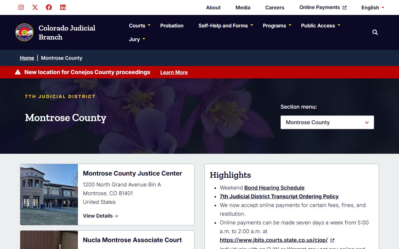This screenshot has width=399, height=249.
Task: Click the search magnifying glass icon
Action: pos(375,32)
